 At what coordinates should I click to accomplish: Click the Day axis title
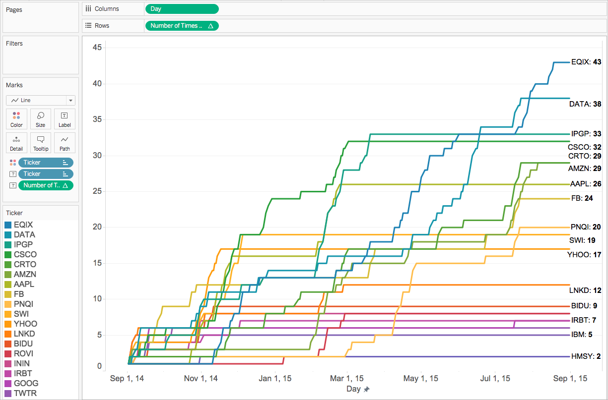click(x=353, y=389)
